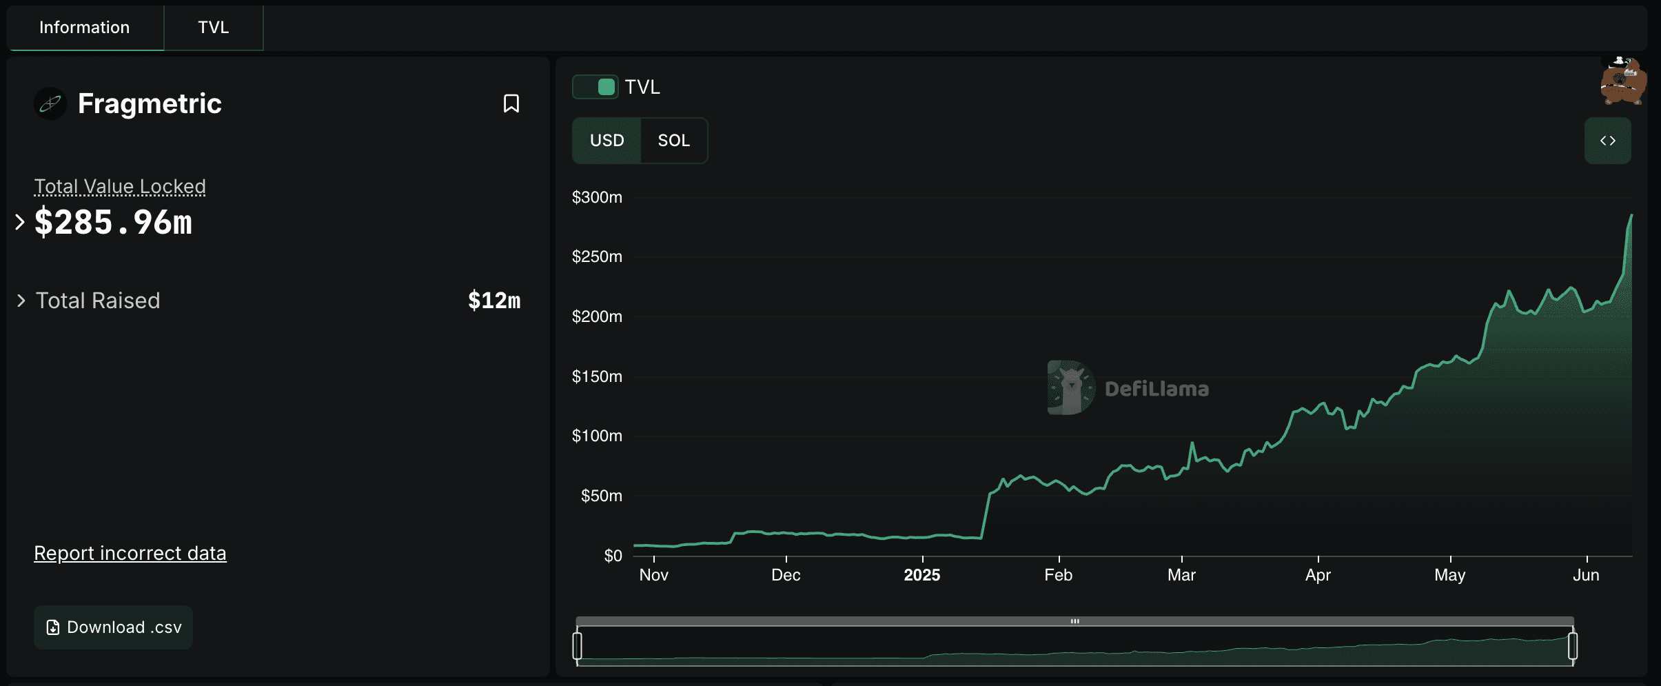Image resolution: width=1661 pixels, height=686 pixels.
Task: Click Report incorrect data link
Action: 130,553
